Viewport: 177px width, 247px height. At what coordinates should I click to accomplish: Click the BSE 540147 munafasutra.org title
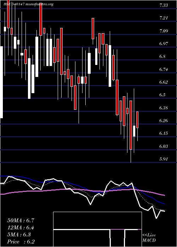pos(28,4)
